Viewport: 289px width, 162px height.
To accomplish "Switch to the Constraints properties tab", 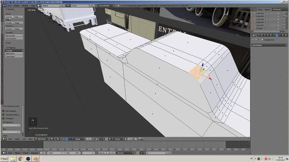I will point(274,35).
